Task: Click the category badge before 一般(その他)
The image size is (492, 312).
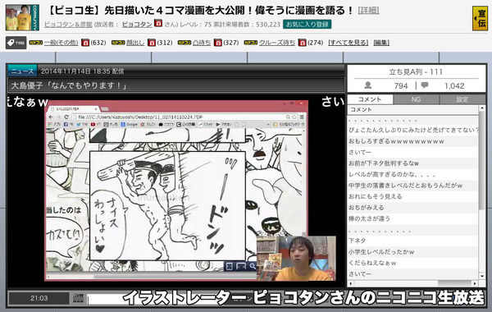Action: click(x=35, y=43)
